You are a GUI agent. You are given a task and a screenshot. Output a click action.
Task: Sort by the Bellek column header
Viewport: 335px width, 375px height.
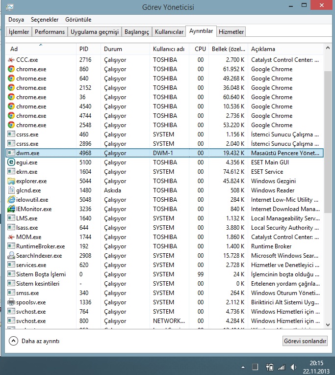[229, 49]
